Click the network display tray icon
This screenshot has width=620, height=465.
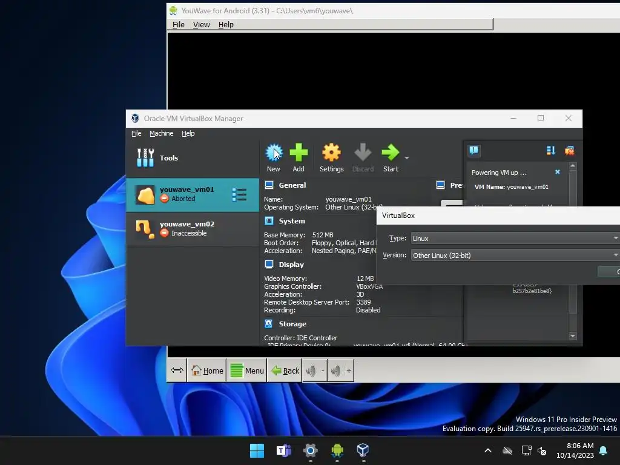coord(526,450)
